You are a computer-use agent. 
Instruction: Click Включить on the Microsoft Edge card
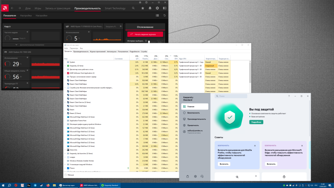271,164
